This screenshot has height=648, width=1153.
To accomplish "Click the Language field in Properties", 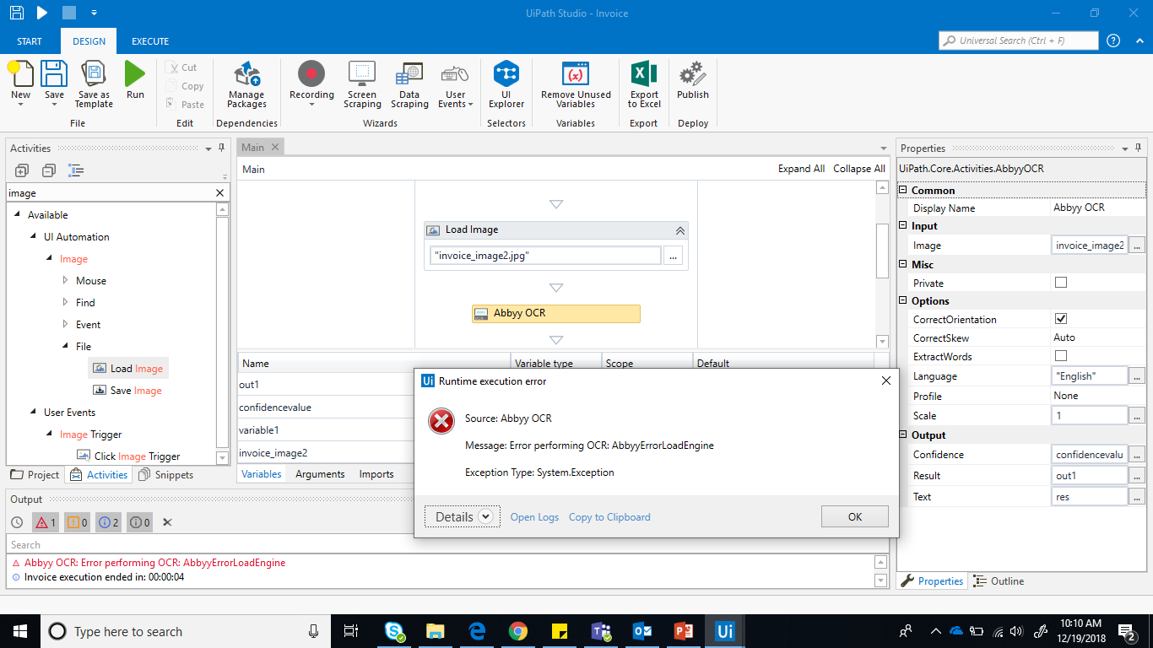I will click(x=1090, y=376).
